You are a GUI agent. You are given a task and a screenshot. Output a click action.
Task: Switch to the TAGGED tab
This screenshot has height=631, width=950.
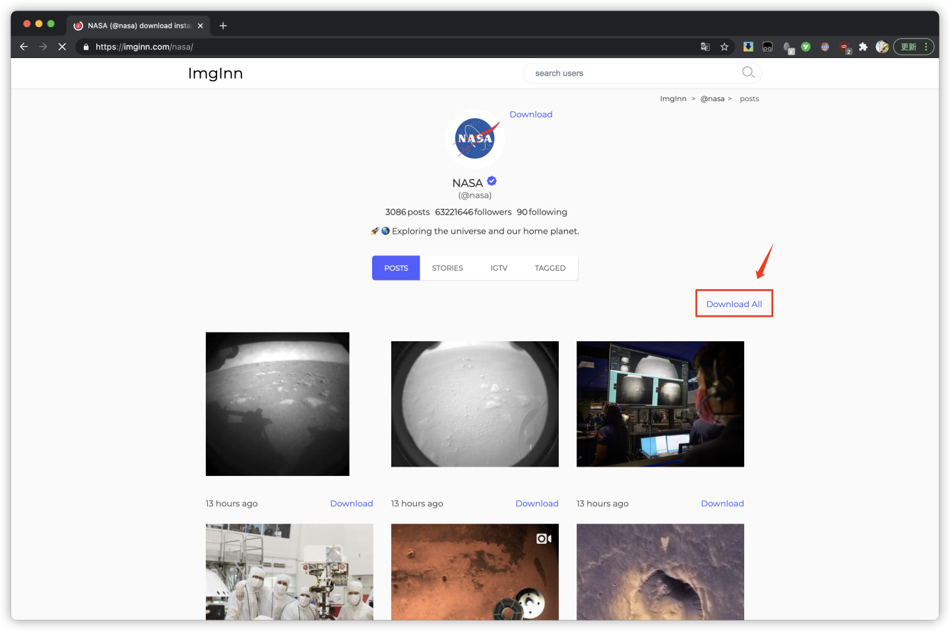pyautogui.click(x=550, y=268)
